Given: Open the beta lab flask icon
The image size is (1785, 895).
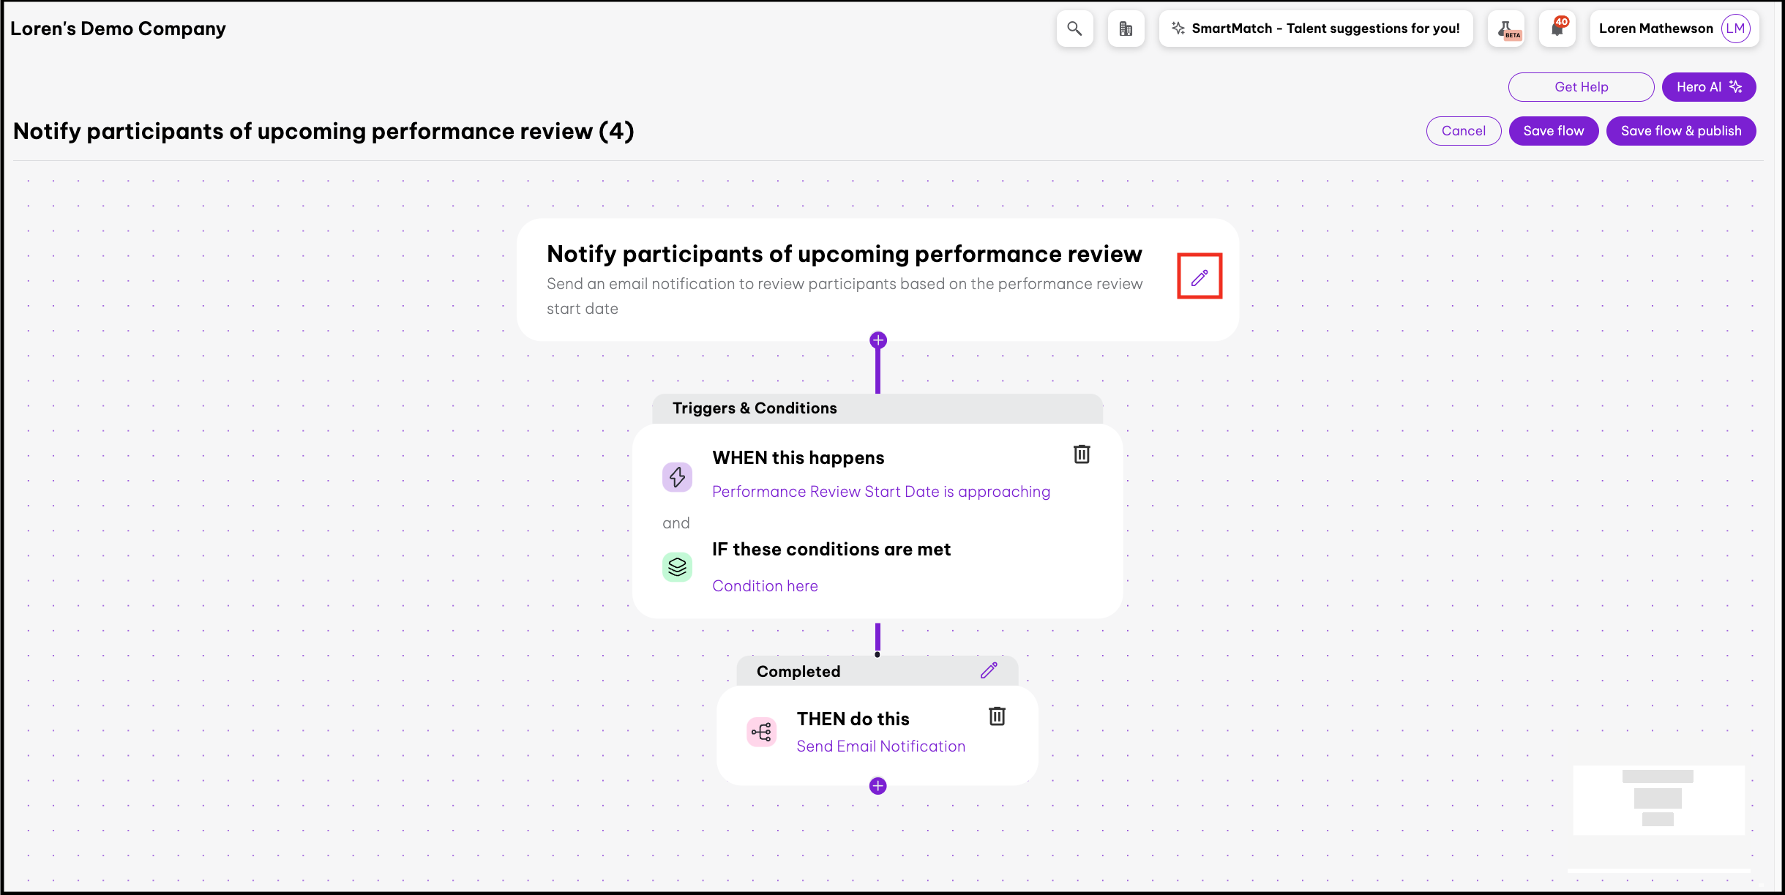Looking at the screenshot, I should click(1507, 29).
